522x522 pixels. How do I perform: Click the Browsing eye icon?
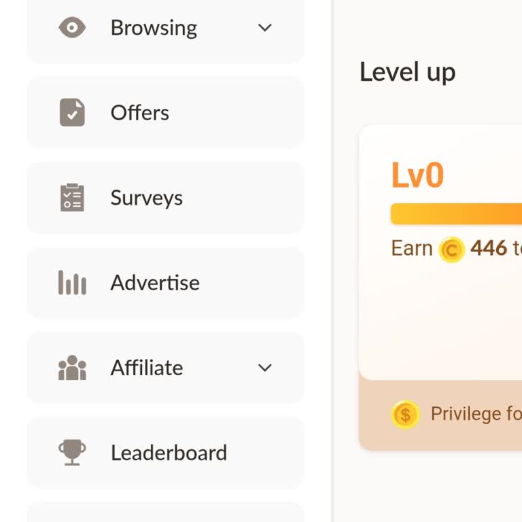click(72, 28)
